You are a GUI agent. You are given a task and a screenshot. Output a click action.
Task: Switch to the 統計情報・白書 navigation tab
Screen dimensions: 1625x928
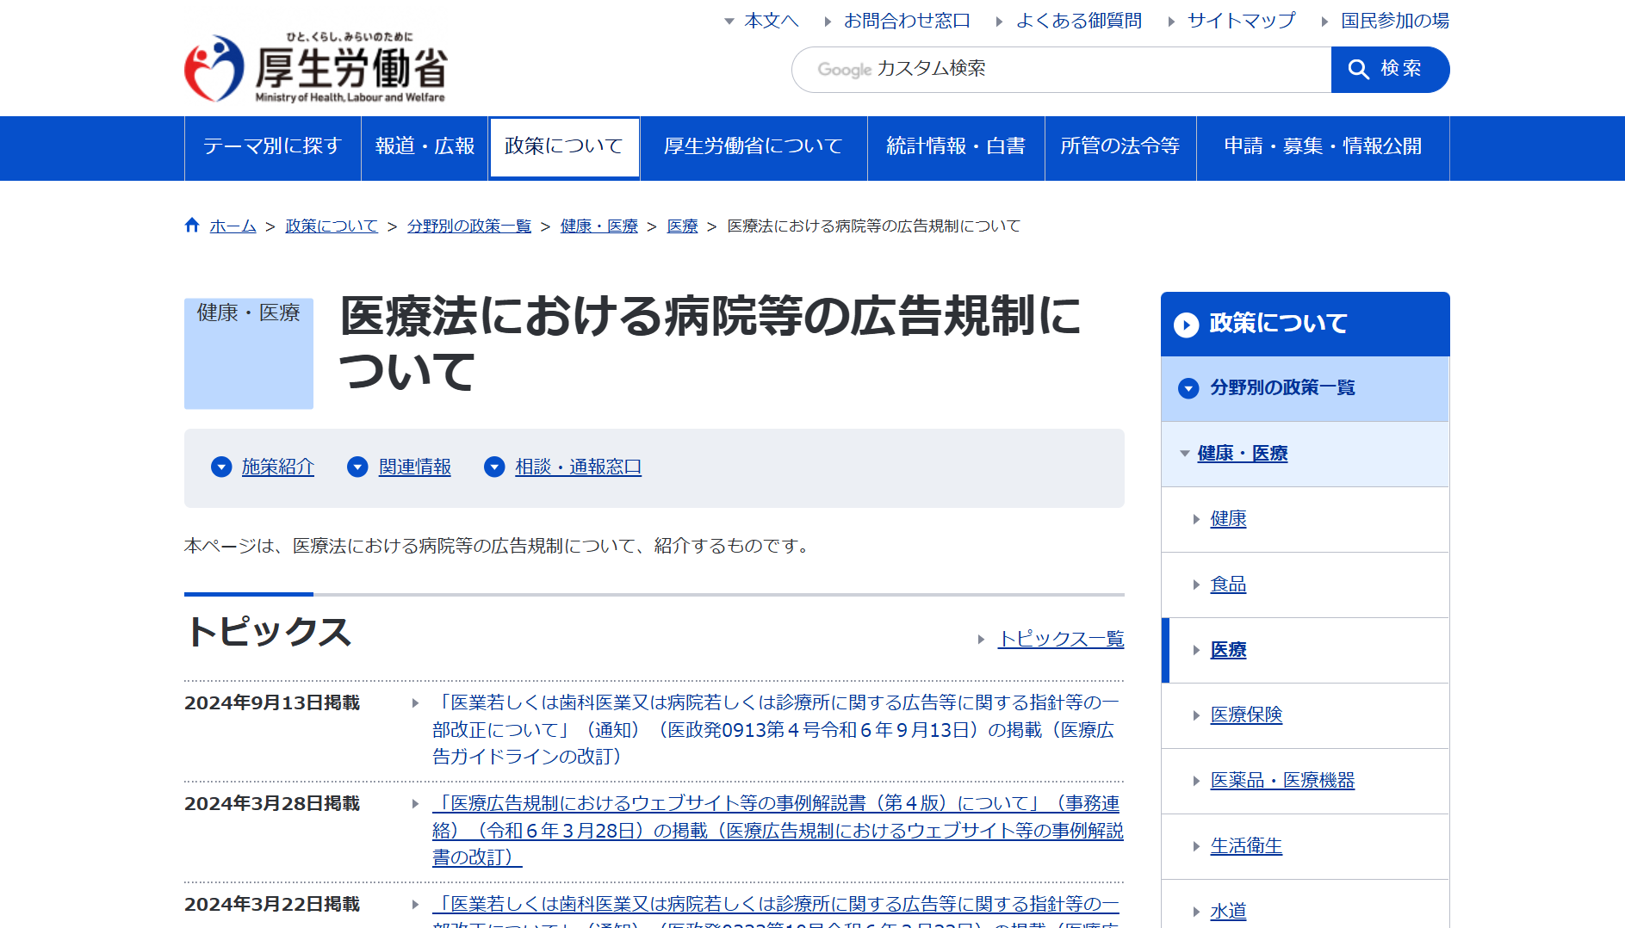point(955,147)
